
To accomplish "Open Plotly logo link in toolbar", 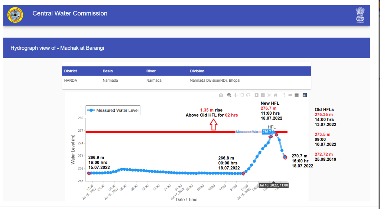I will pyautogui.click(x=305, y=95).
